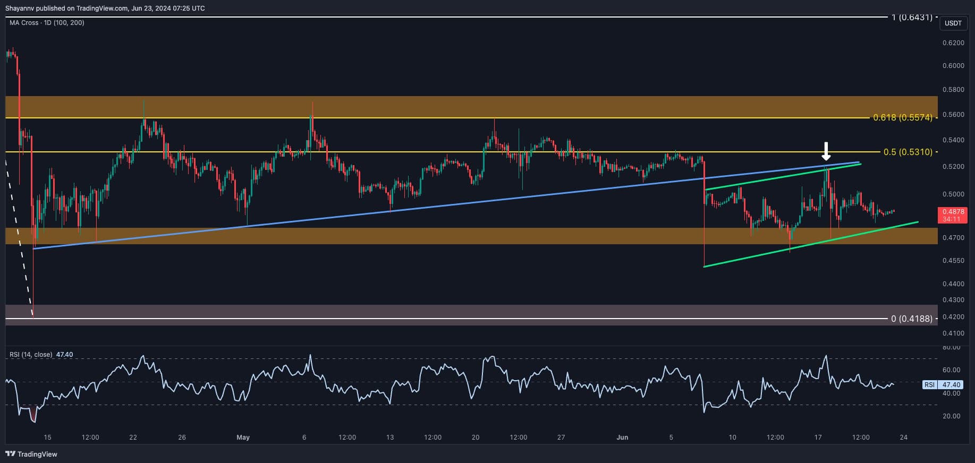The width and height of the screenshot is (975, 463).
Task: Select the USDT currency label
Action: pos(953,23)
